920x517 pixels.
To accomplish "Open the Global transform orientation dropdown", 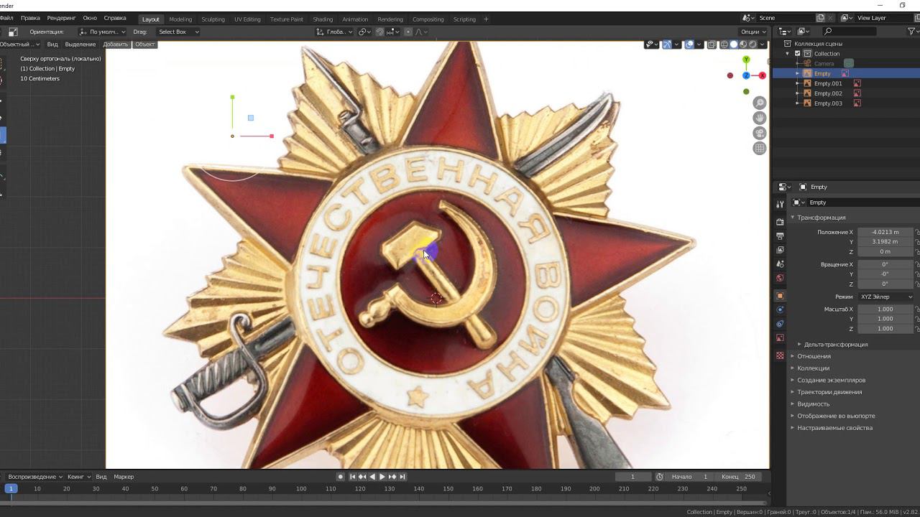I will 335,32.
